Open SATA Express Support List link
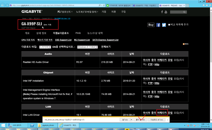The width and height of the screenshot is (212, 130). pyautogui.click(x=106, y=40)
